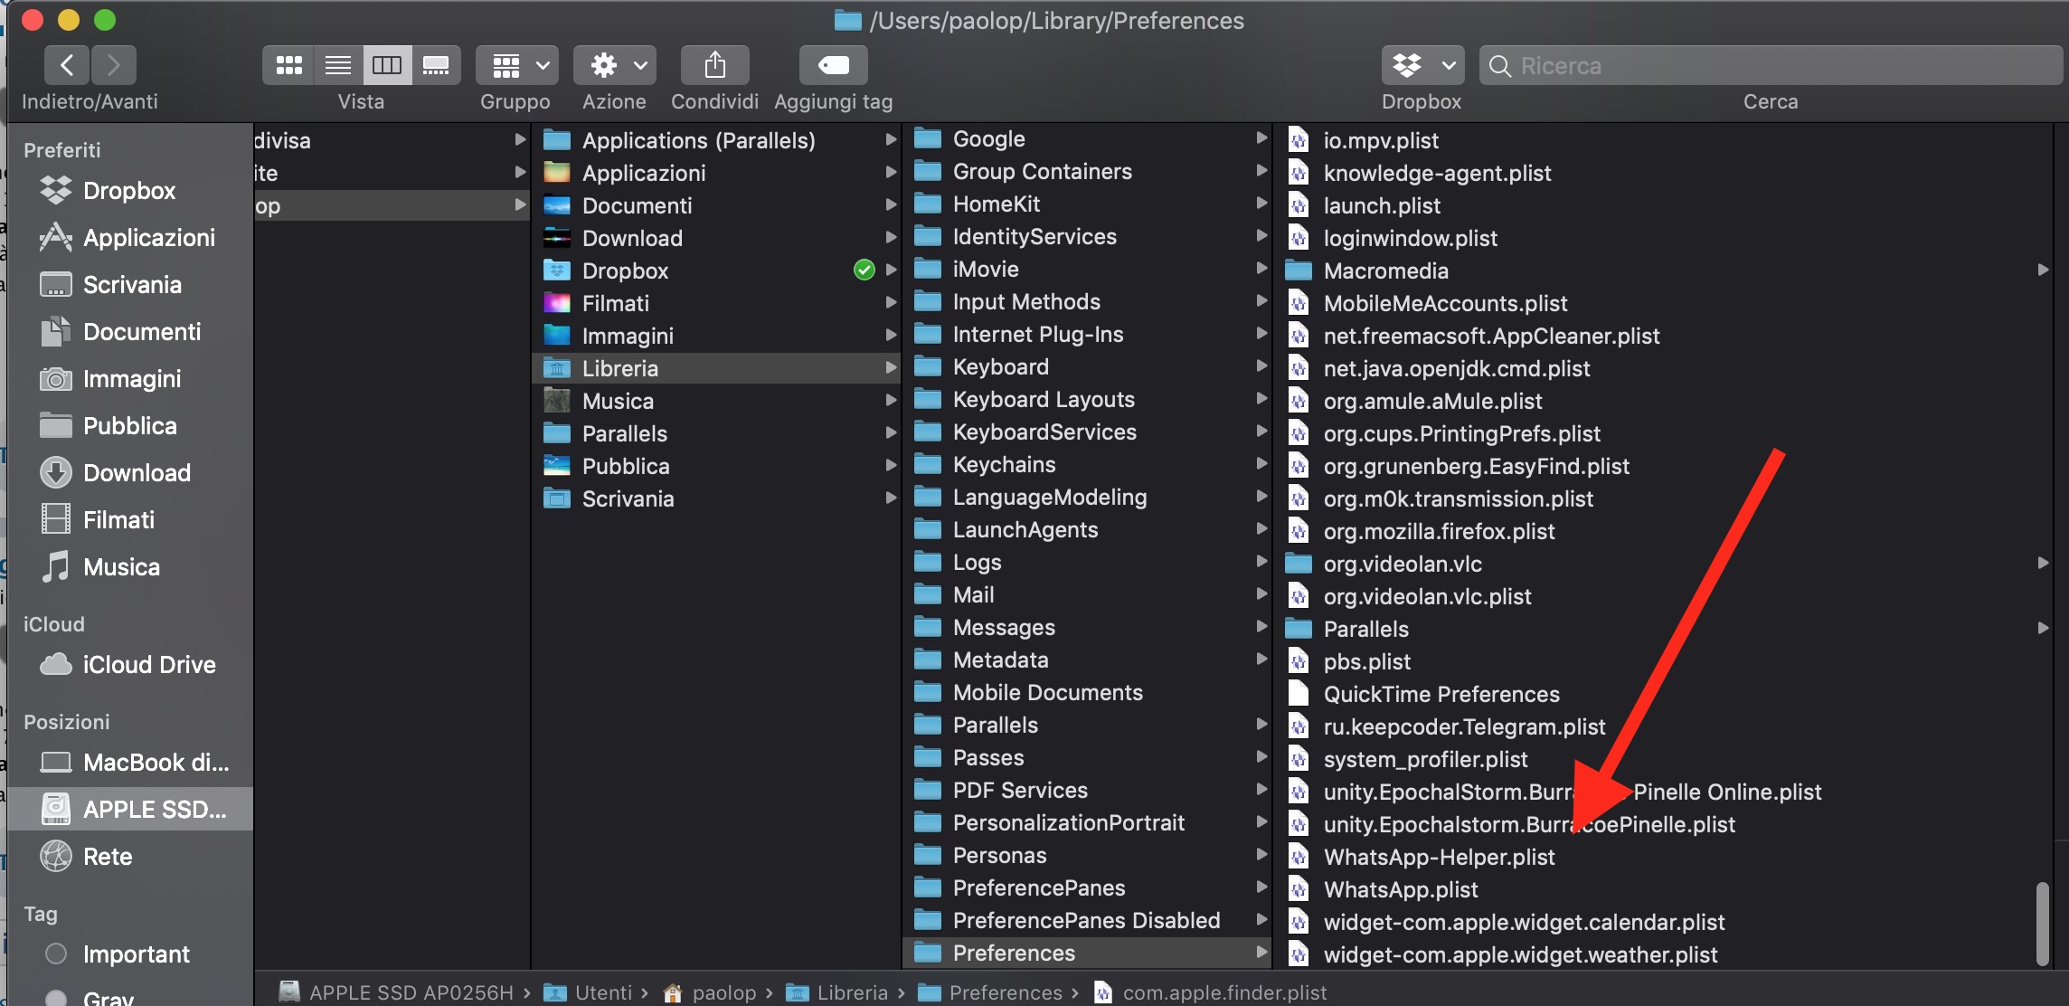Open Pubblica in the sidebar
Image resolution: width=2069 pixels, height=1006 pixels.
[129, 426]
